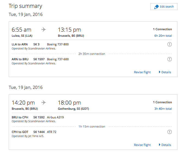This screenshot has height=153, width=187.
Task: Open the 6h 20m total duration link
Action: 163,36
